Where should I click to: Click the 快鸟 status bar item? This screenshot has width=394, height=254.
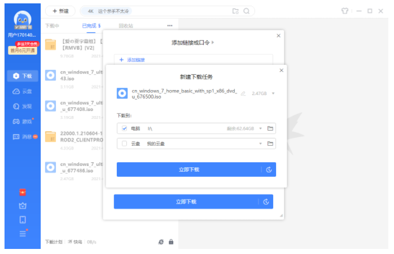click(75, 242)
